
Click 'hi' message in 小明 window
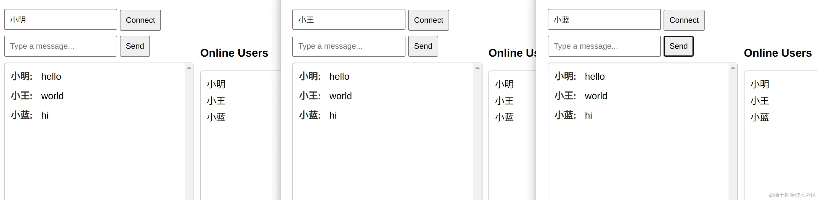(45, 115)
